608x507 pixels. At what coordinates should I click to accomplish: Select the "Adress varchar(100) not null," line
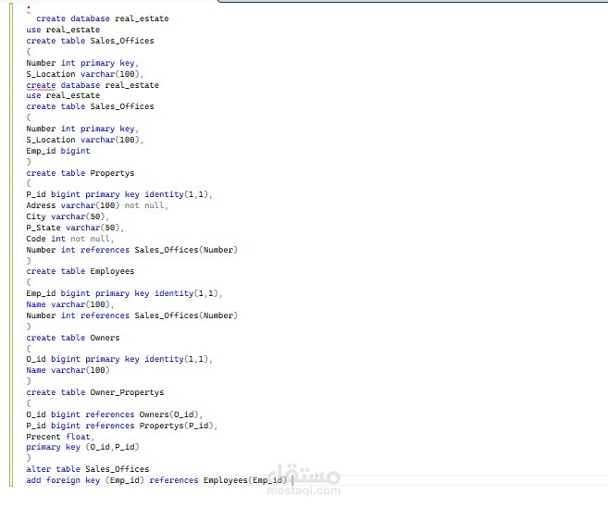[x=97, y=205]
